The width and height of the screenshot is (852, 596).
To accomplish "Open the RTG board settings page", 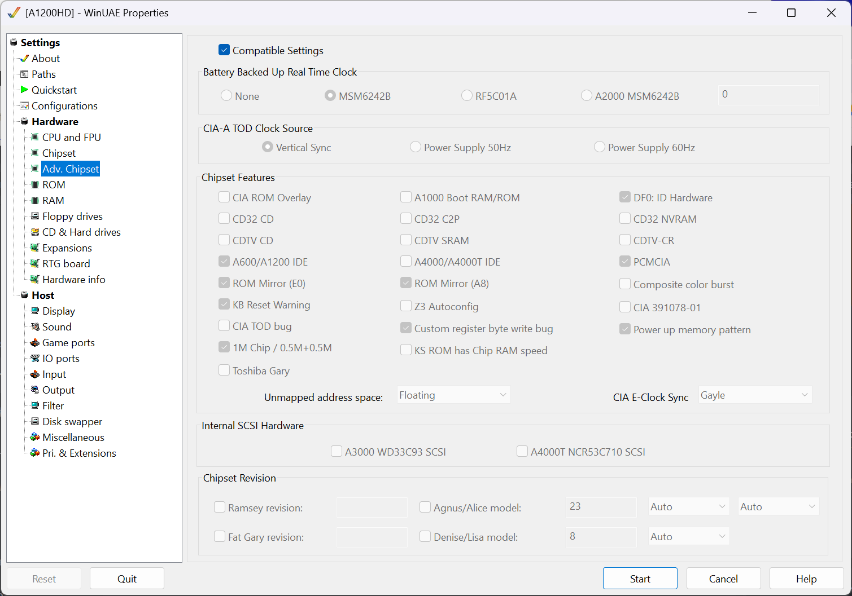I will point(66,264).
